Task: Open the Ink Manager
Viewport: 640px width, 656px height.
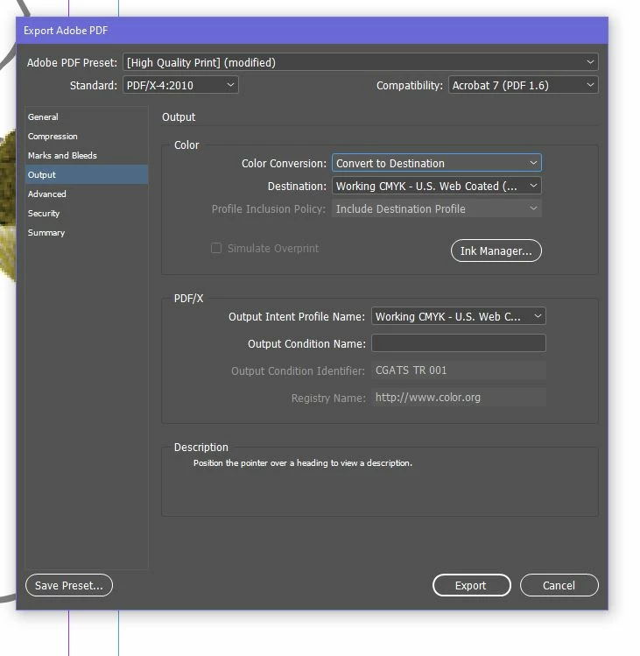Action: (x=496, y=250)
